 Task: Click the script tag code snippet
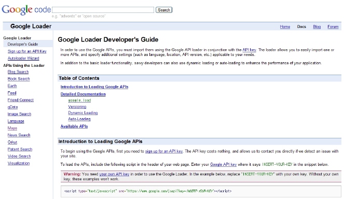(x=148, y=191)
